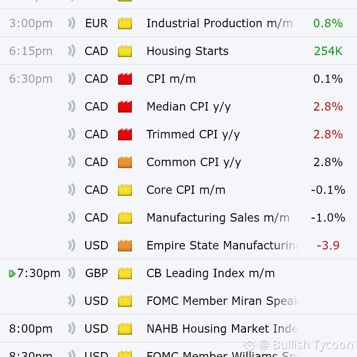The width and height of the screenshot is (357, 357).
Task: Click yellow impact icon for Core CPI m/m
Action: click(x=125, y=190)
